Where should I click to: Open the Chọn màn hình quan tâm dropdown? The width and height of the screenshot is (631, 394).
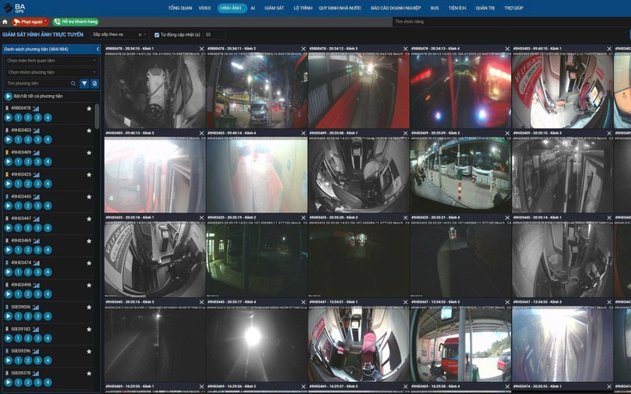[x=51, y=61]
